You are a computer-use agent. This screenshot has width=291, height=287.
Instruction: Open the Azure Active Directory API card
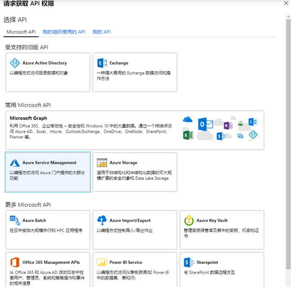point(48,72)
